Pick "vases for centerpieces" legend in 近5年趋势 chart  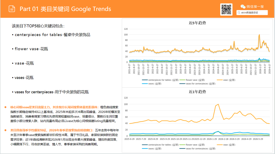tap(197, 84)
